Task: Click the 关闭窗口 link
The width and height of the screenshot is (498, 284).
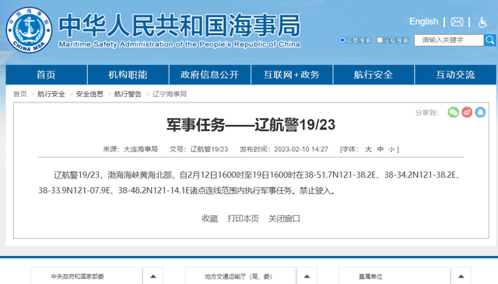Action: (x=284, y=219)
